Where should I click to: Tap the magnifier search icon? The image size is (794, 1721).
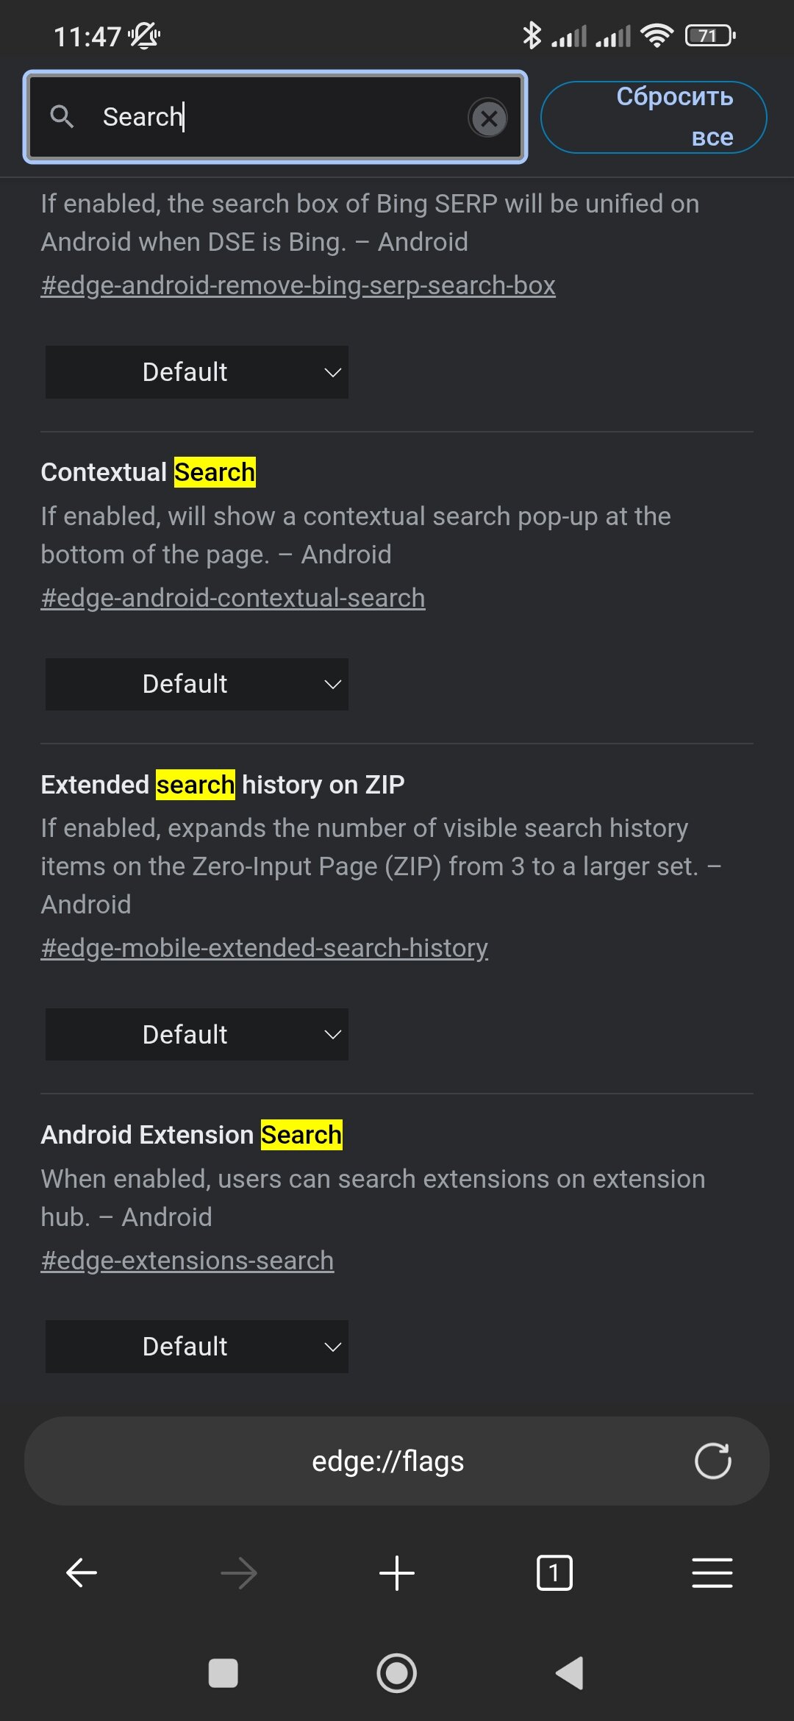click(62, 116)
